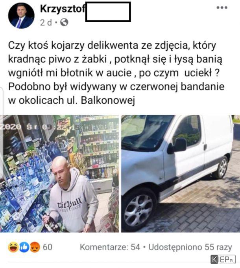Click the van's front alloy wheel
This screenshot has width=240, height=268.
point(138,210)
